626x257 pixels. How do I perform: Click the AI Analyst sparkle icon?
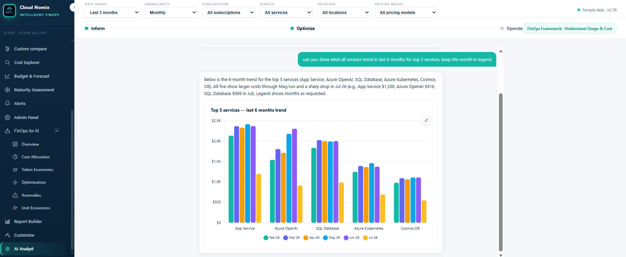(x=7, y=249)
